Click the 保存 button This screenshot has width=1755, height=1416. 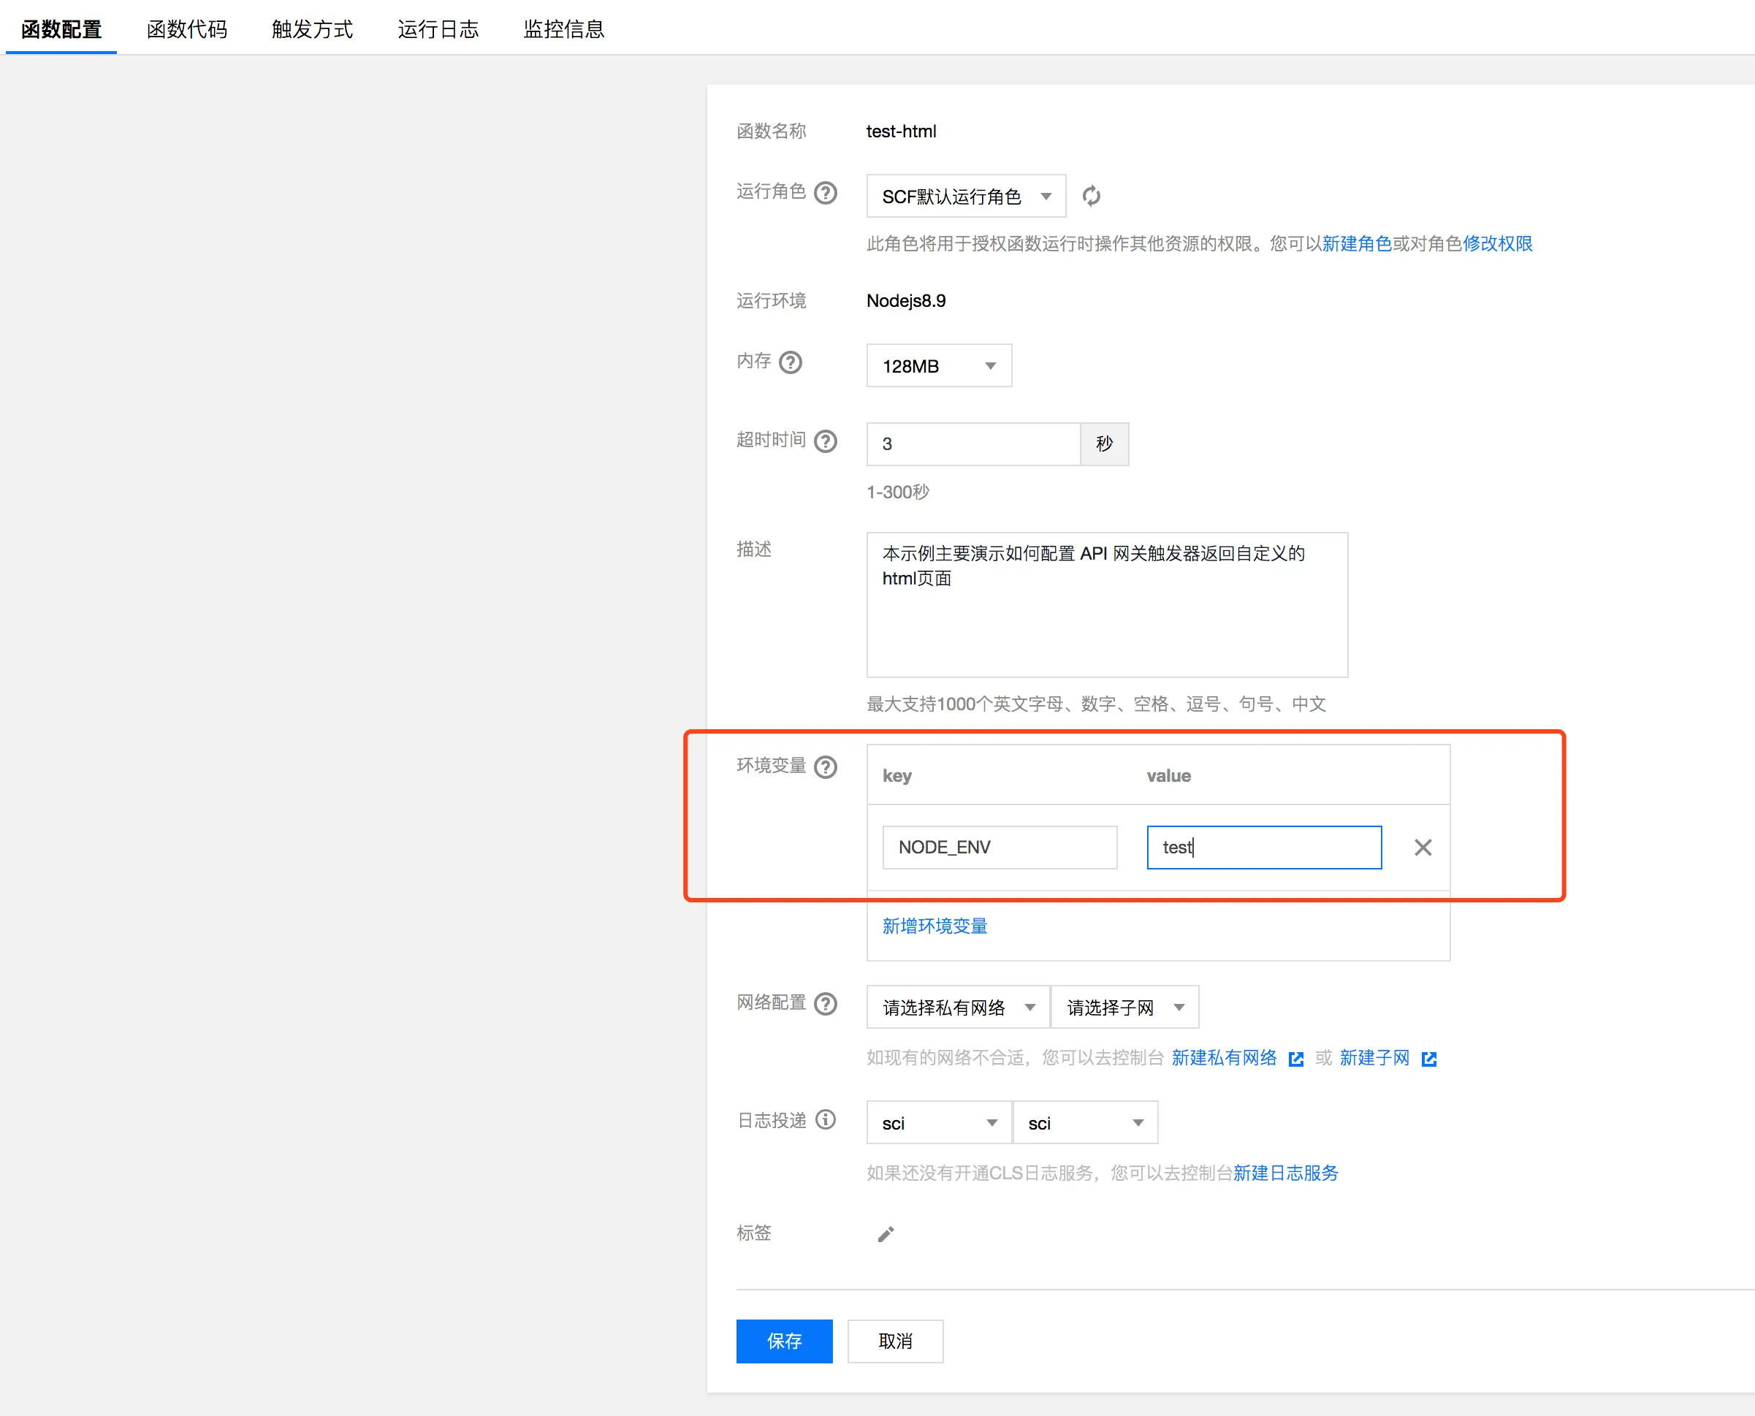point(784,1341)
